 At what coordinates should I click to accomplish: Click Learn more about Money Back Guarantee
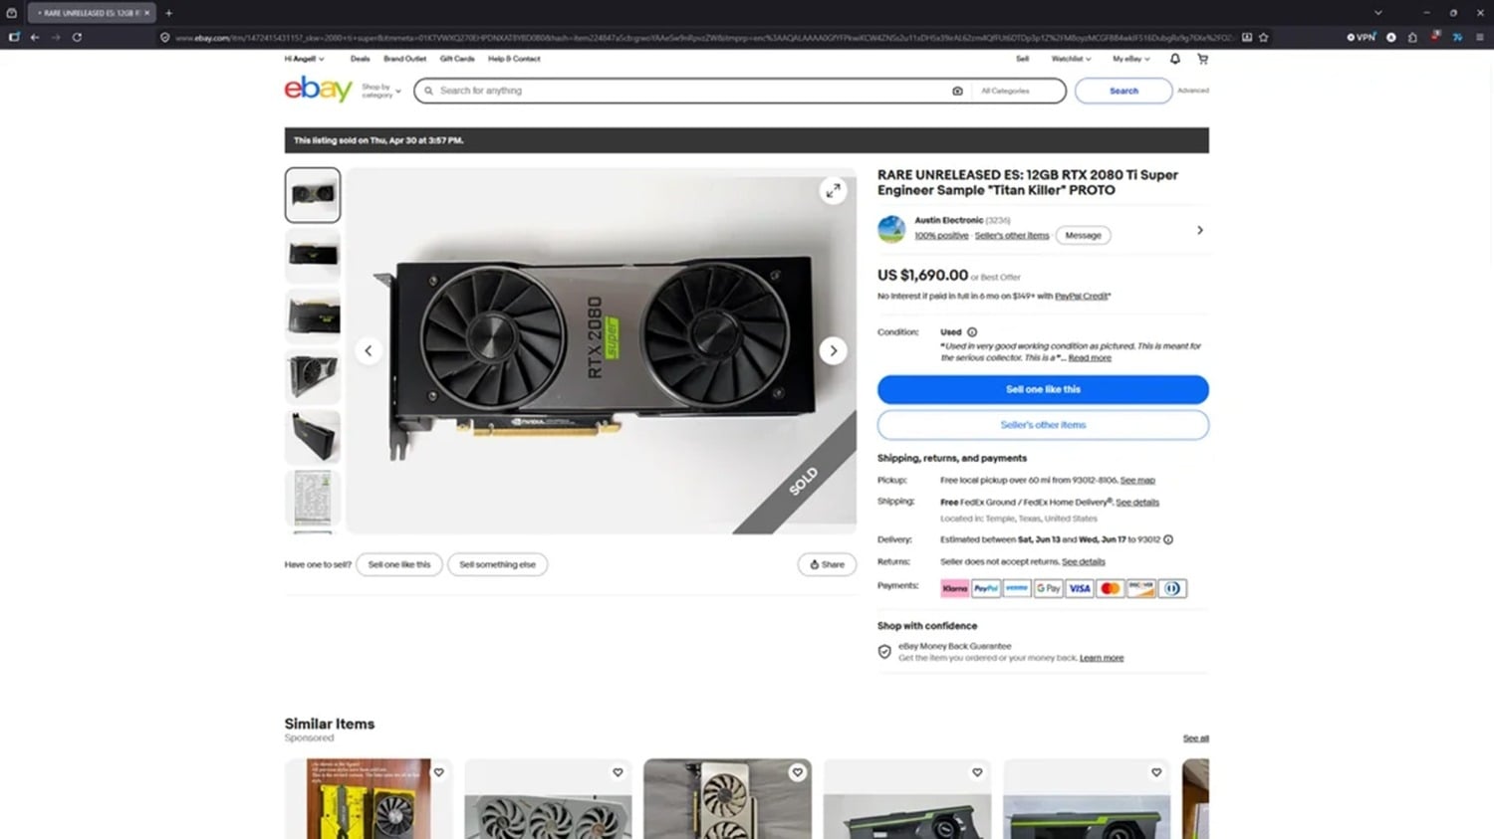(x=1102, y=658)
